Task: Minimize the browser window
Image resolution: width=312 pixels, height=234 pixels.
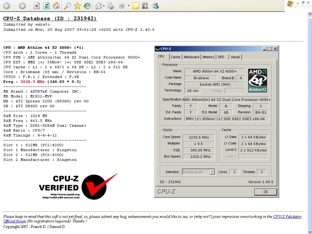Action: (298, 3)
